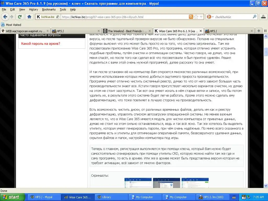Open the Bookmarks menu
268x201 pixels.
[49, 9]
